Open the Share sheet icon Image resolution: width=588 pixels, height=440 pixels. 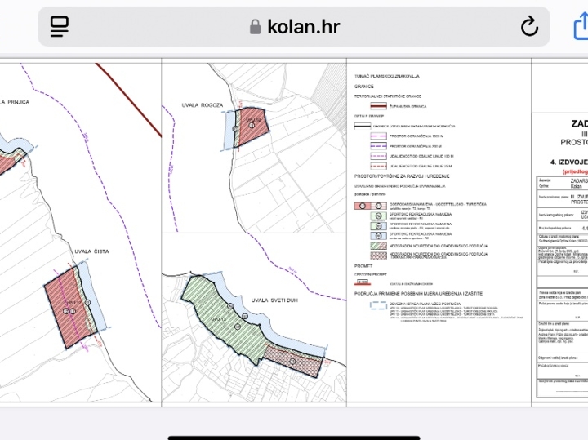point(581,25)
